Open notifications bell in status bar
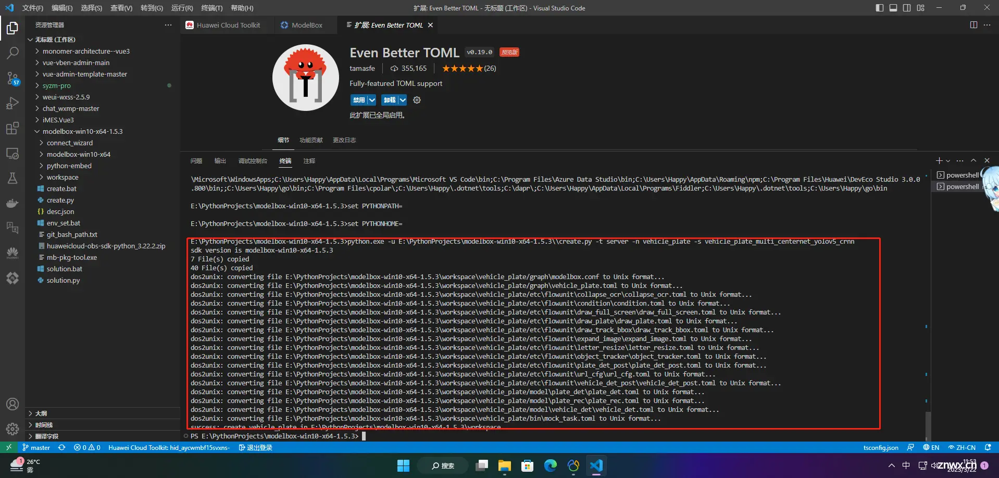The height and width of the screenshot is (478, 999). 988,447
